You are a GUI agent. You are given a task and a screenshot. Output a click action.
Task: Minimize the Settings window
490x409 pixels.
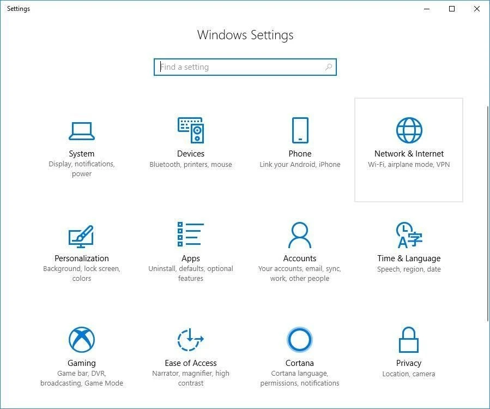[x=427, y=9]
